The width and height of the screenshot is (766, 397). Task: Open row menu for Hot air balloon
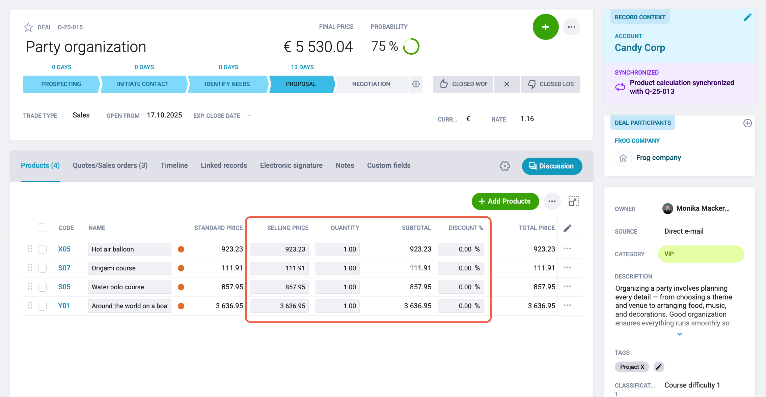(x=567, y=249)
